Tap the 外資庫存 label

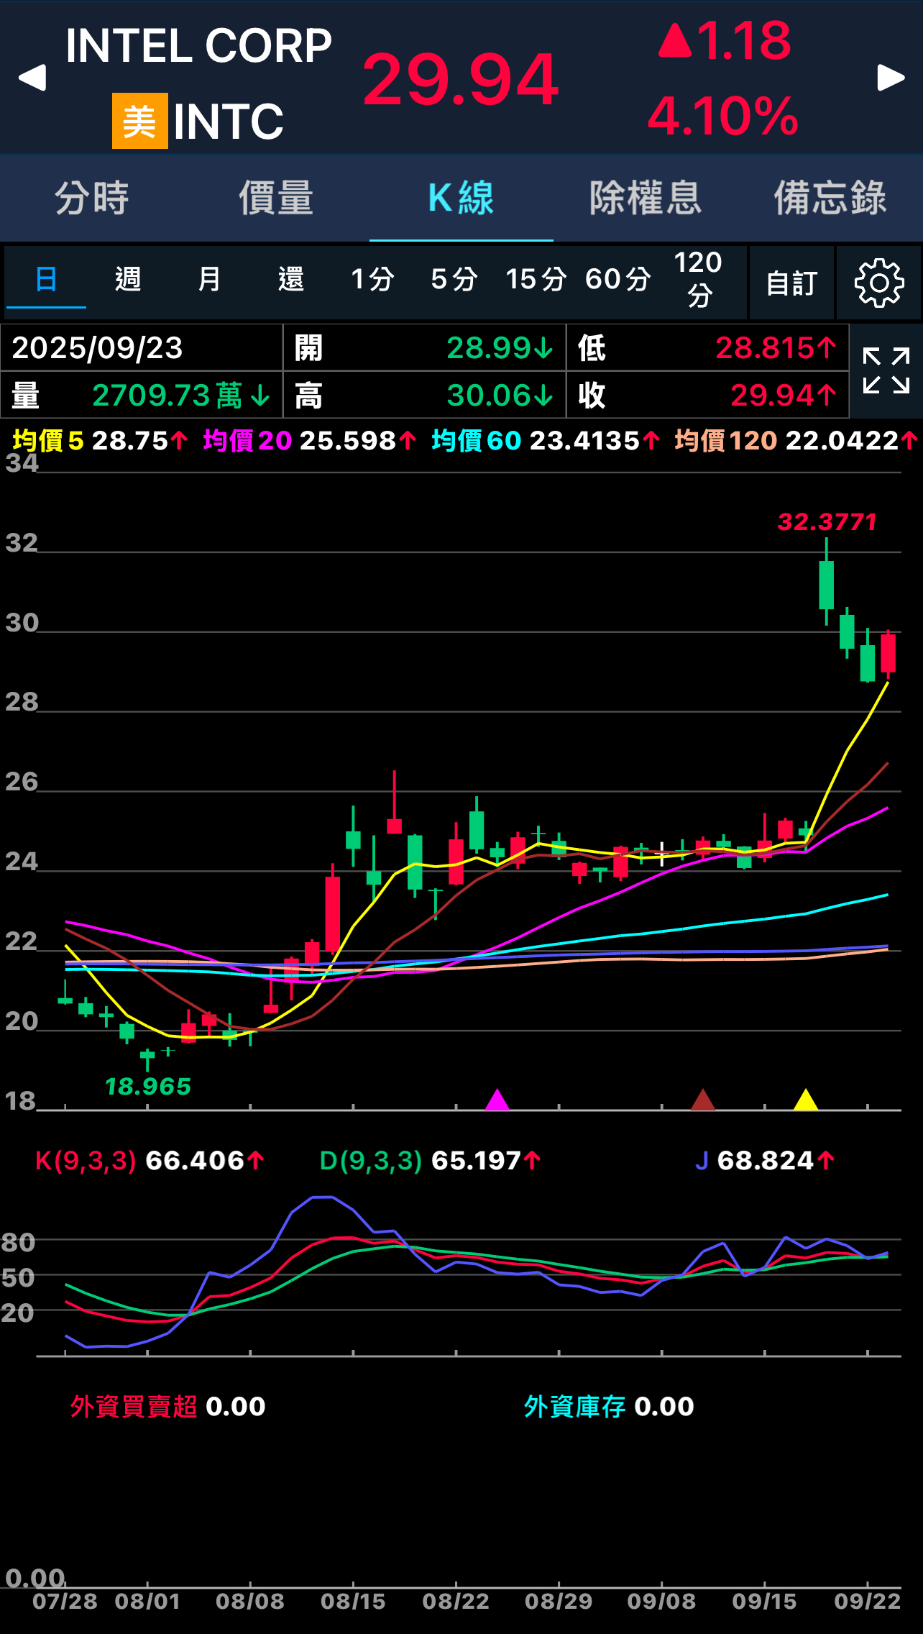[574, 1406]
